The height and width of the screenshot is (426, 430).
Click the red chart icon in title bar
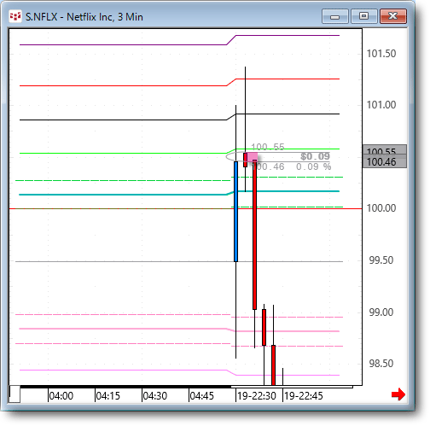[15, 16]
